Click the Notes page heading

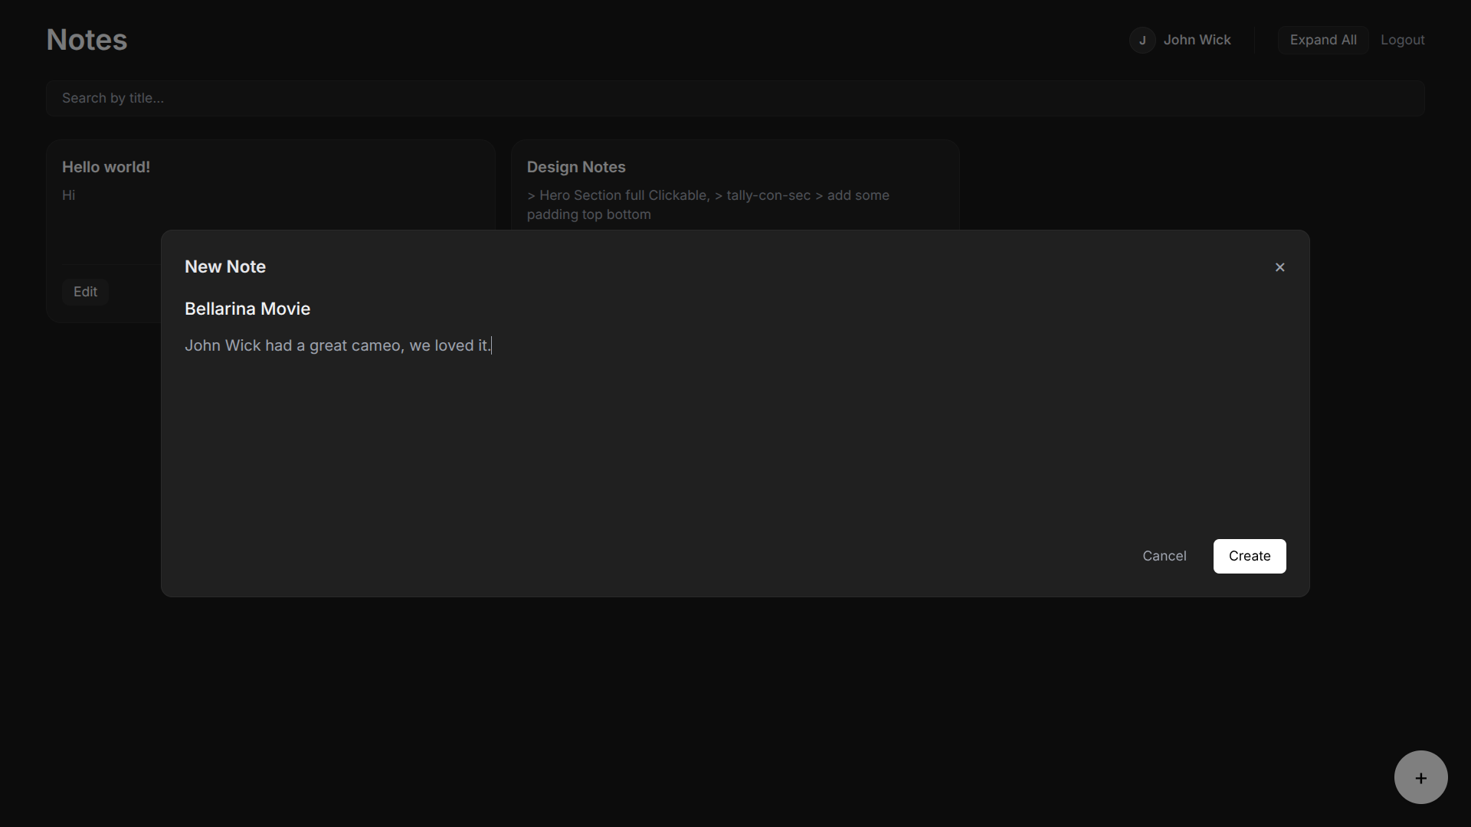(87, 40)
